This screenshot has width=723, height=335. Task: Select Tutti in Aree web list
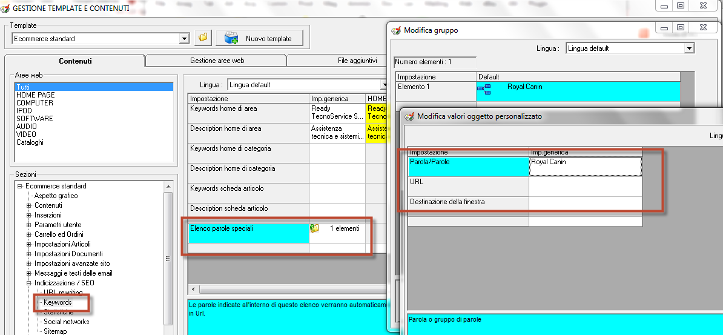pos(94,87)
